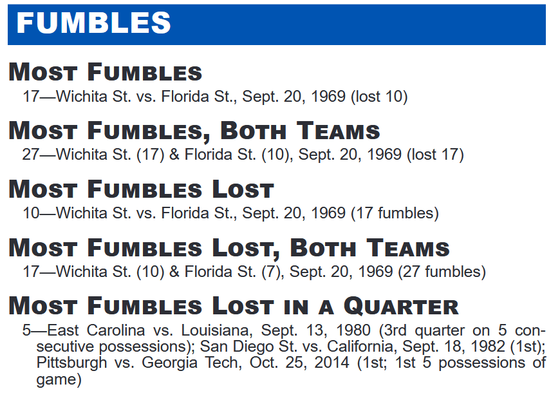Click the FUMBLES banner title
Image resolution: width=551 pixels, height=400 pixels.
click(93, 23)
